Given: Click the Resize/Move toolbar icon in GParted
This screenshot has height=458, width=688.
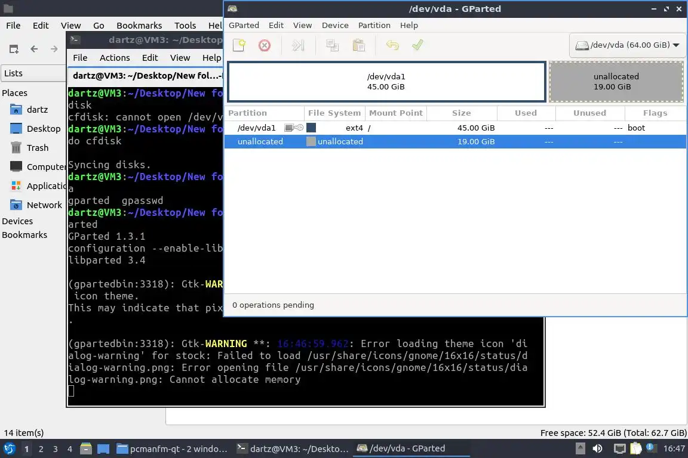Looking at the screenshot, I should tap(298, 45).
